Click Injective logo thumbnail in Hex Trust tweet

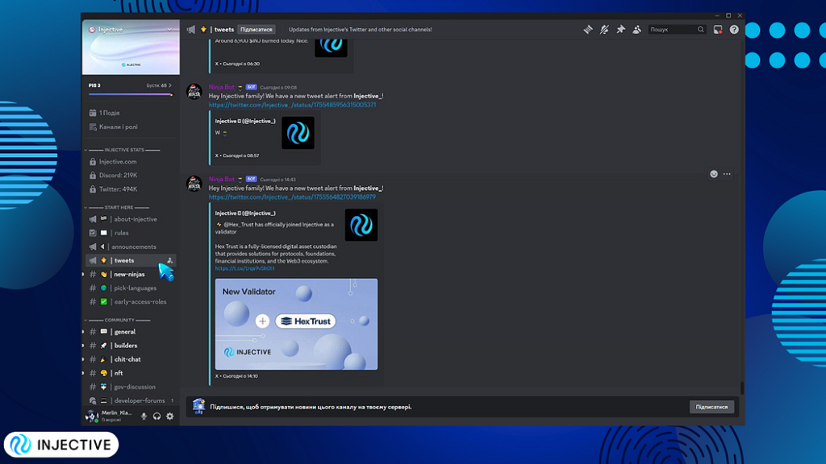361,226
